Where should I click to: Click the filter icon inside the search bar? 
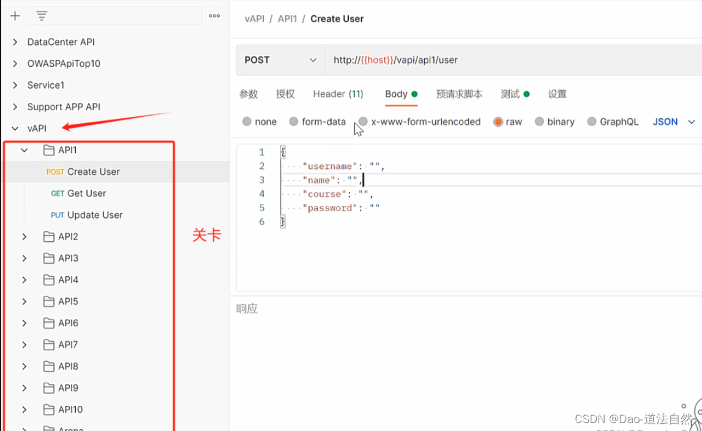pyautogui.click(x=41, y=16)
